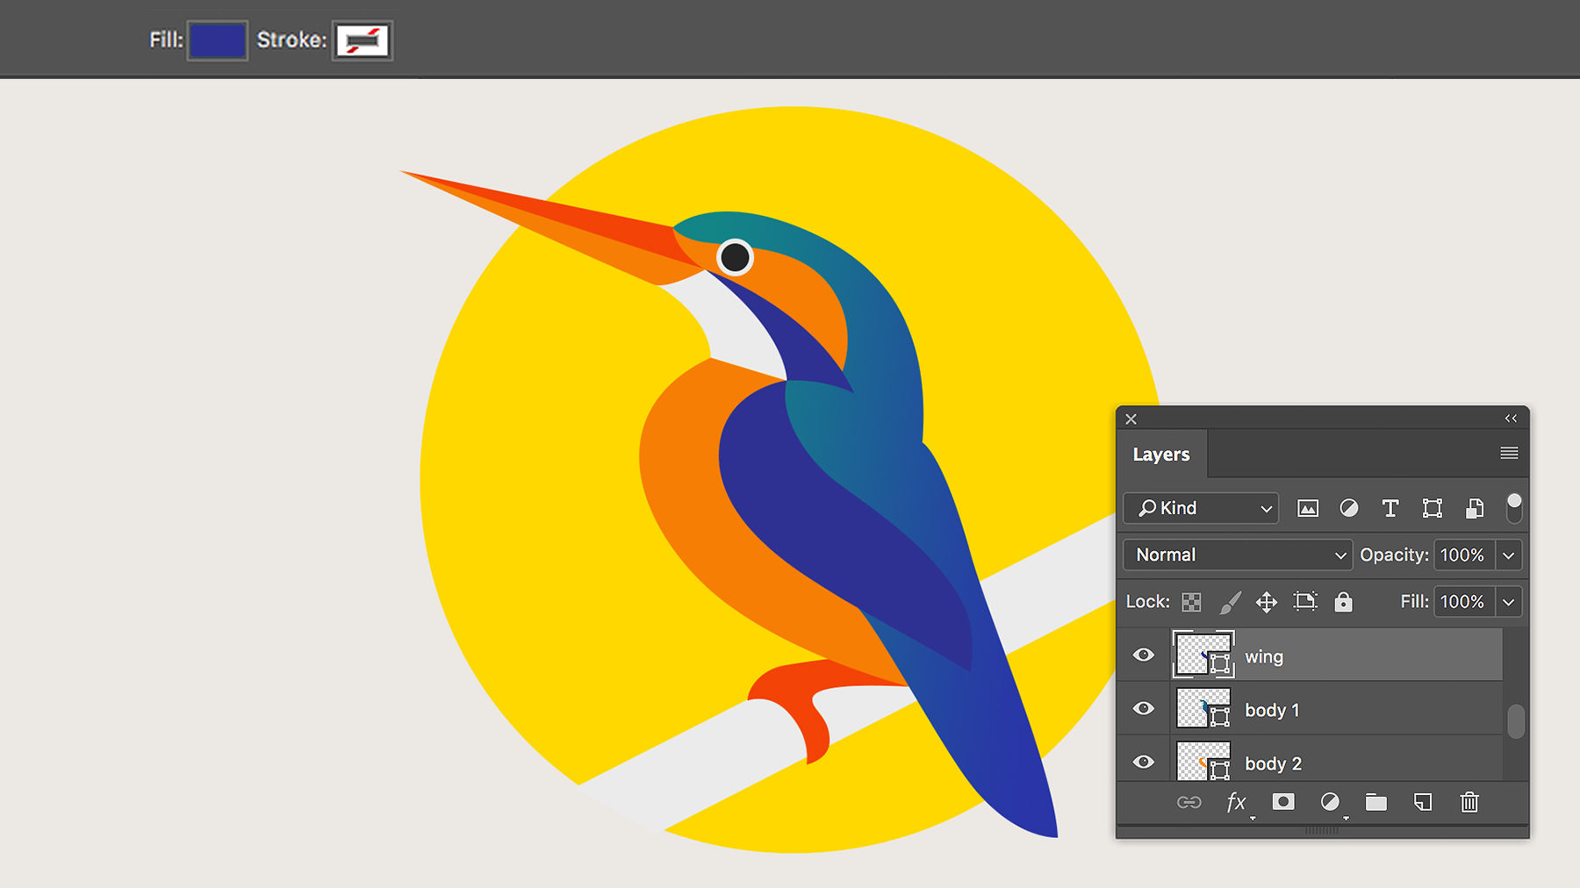Create a new adjustment layer
The image size is (1580, 888).
(1331, 802)
